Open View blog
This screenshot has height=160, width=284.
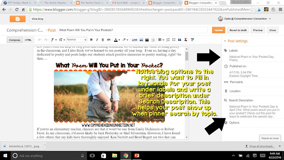[x=37, y=19]
